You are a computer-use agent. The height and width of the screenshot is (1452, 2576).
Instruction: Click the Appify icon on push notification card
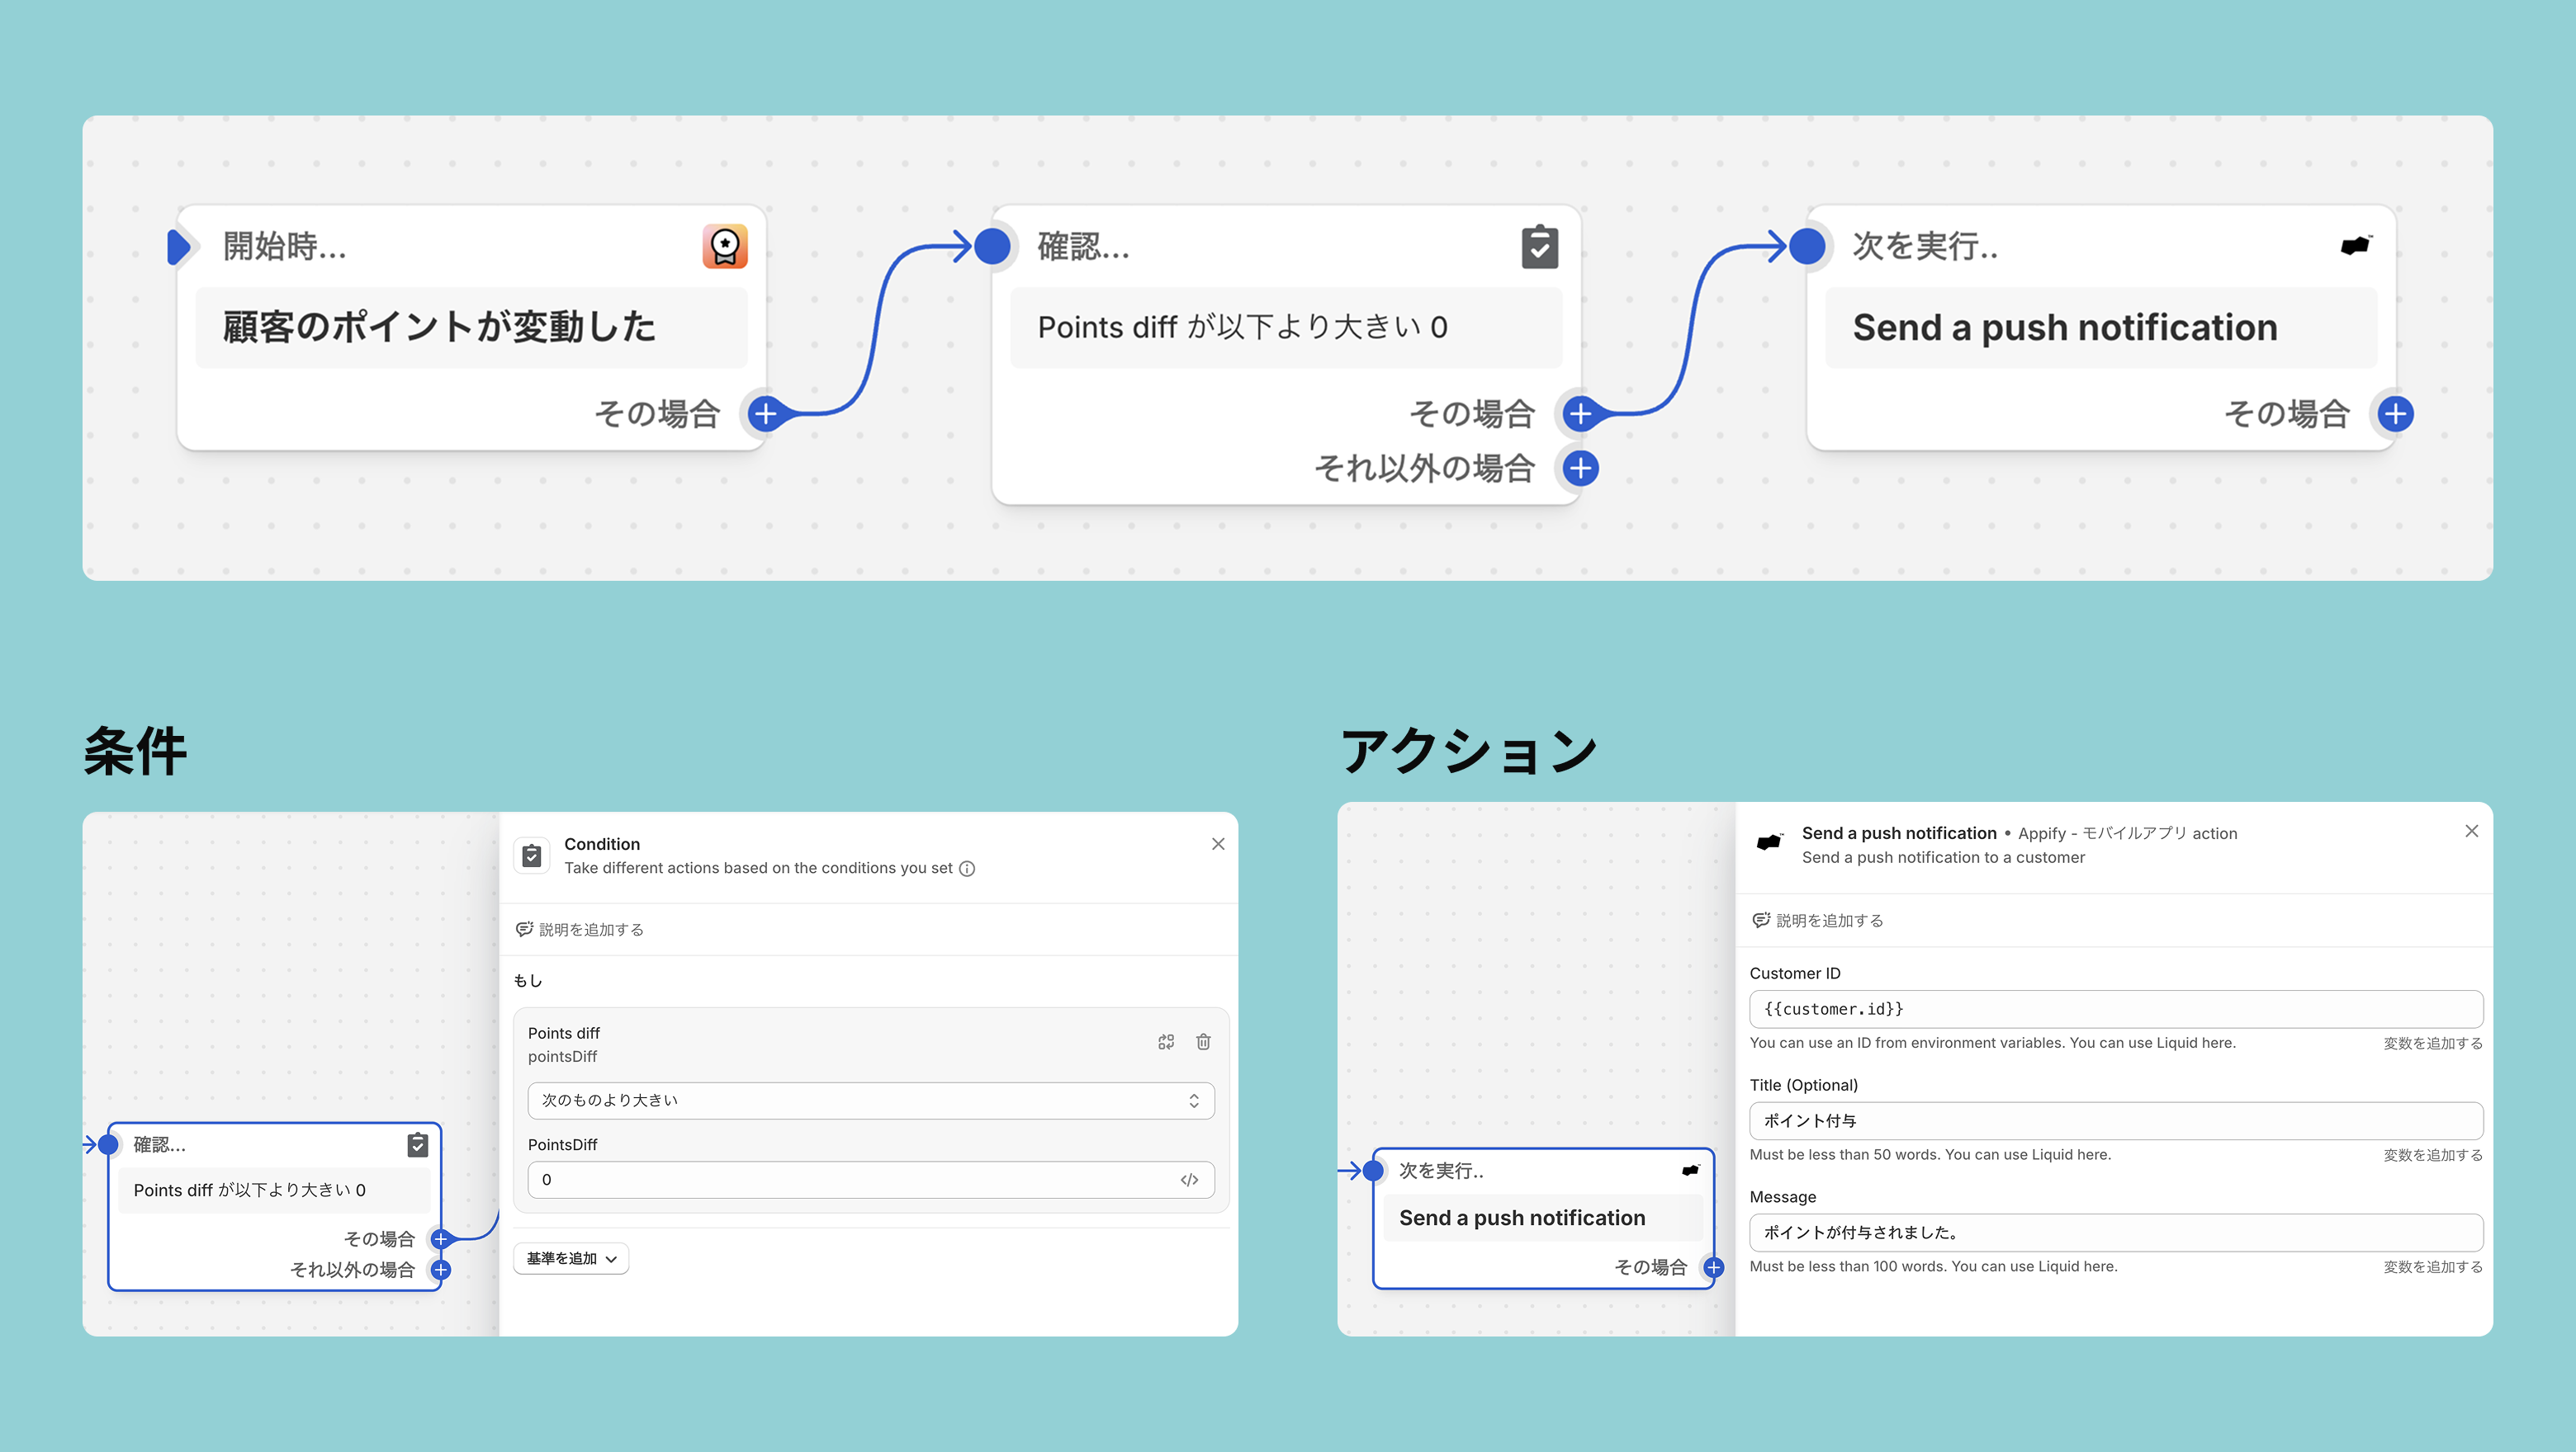click(x=2355, y=246)
